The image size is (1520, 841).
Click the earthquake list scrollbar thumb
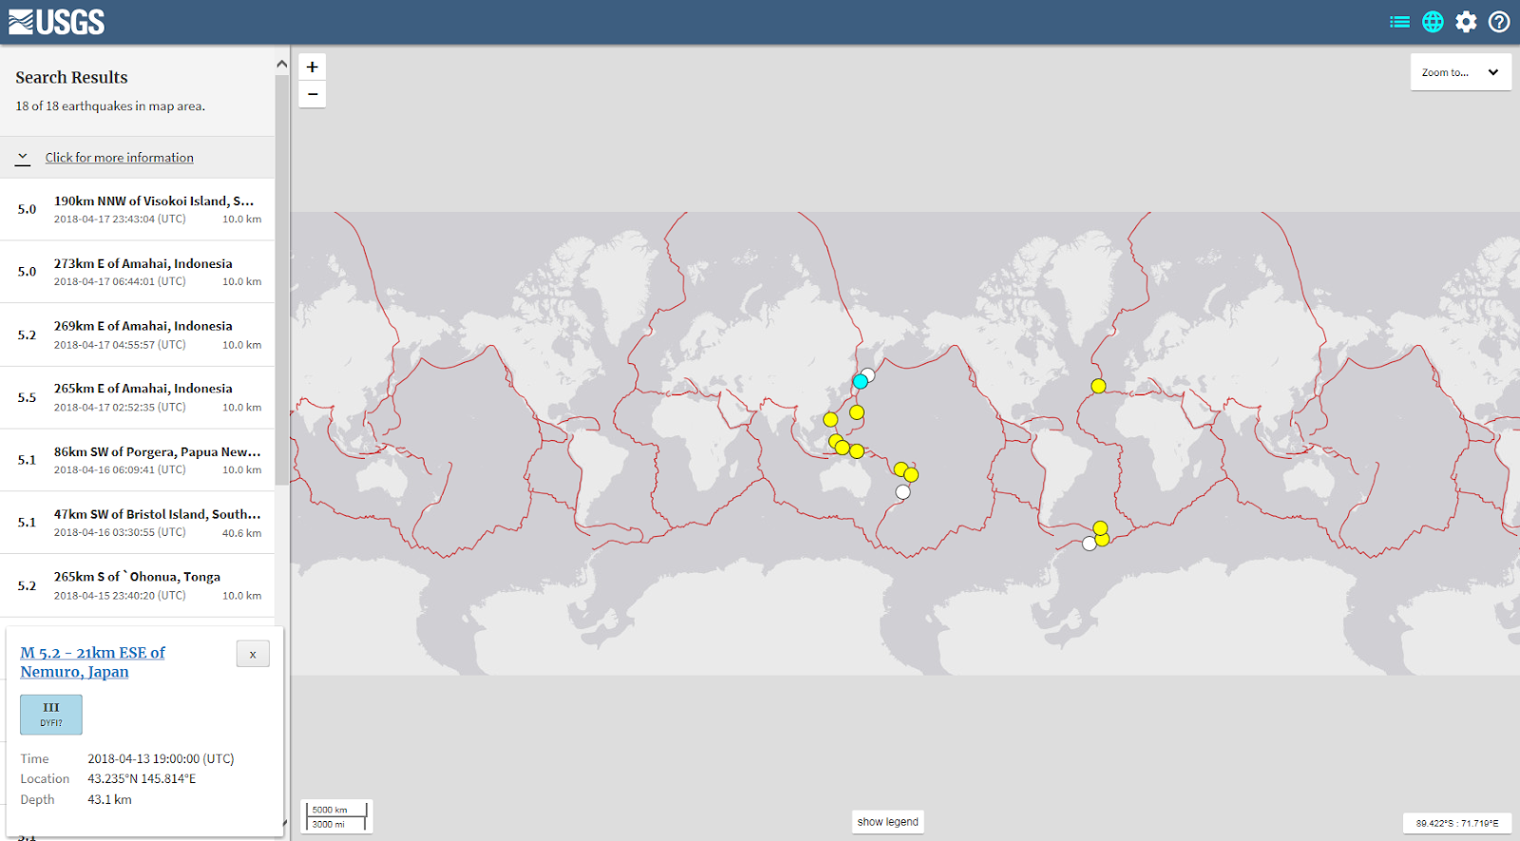[x=281, y=280]
